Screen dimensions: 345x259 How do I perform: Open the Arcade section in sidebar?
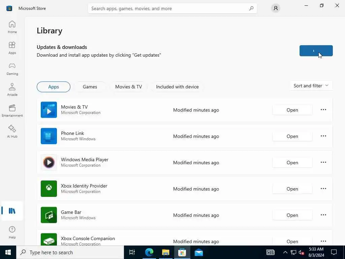tap(12, 90)
